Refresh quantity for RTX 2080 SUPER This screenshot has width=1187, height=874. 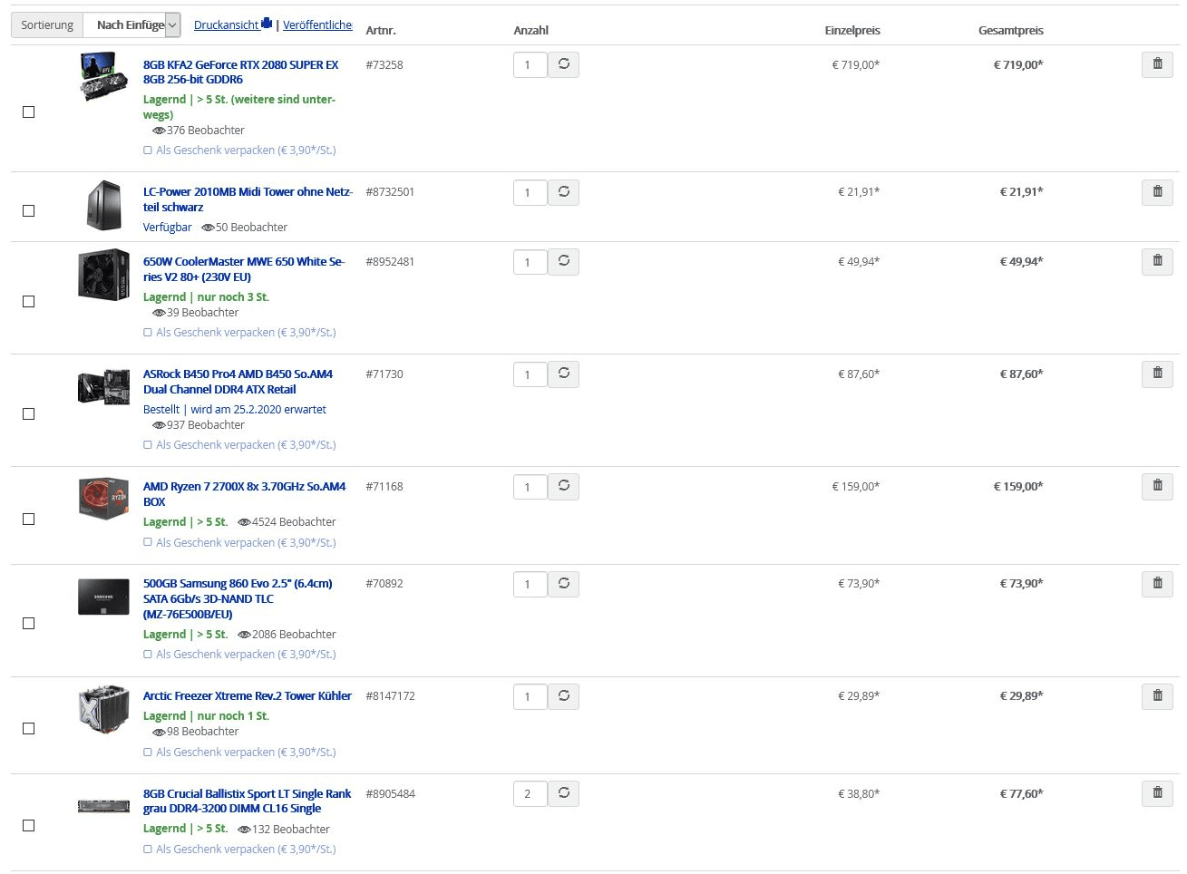(563, 64)
